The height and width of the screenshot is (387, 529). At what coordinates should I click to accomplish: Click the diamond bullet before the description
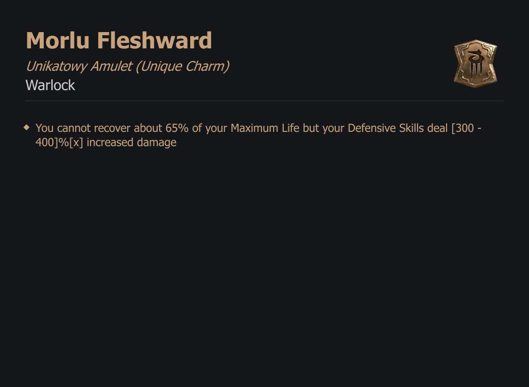26,127
